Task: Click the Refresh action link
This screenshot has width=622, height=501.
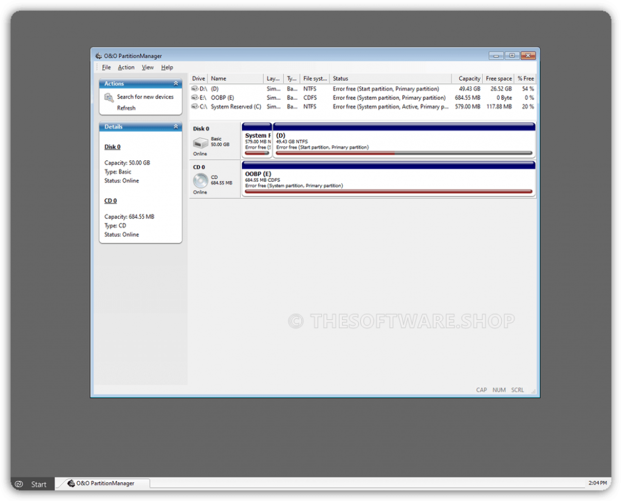Action: 126,108
